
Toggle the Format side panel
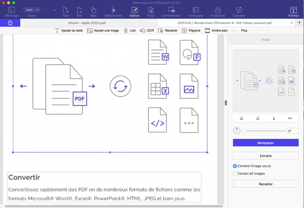[293, 11]
